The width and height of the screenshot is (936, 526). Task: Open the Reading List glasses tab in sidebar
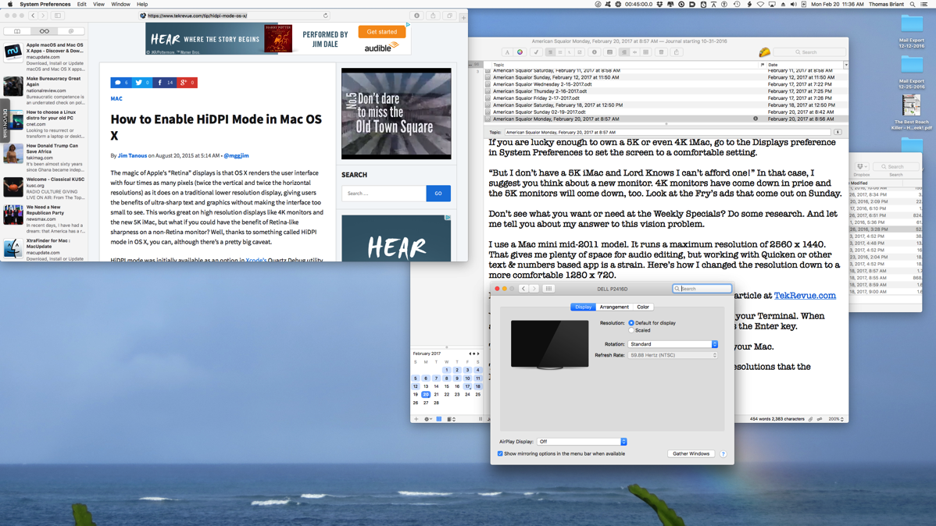[x=45, y=31]
